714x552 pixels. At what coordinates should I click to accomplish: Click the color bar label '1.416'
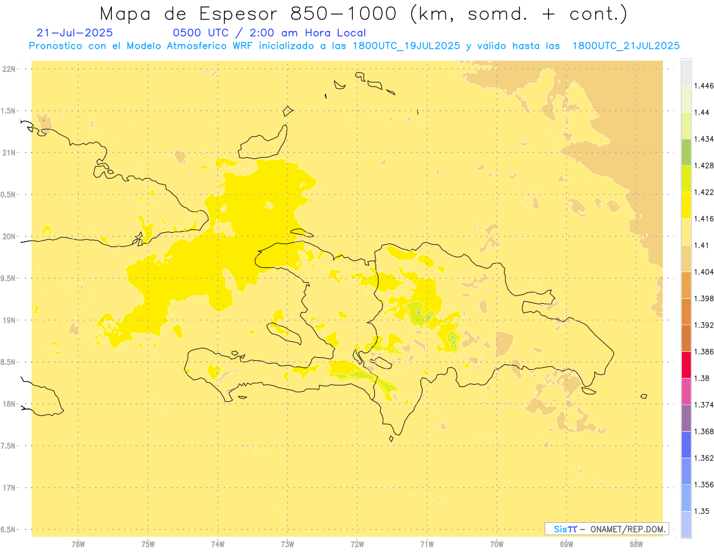click(704, 219)
